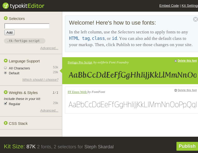198x153 pixels.
Task: Click the 'HTML tag' highlighted term
Action: [79, 38]
